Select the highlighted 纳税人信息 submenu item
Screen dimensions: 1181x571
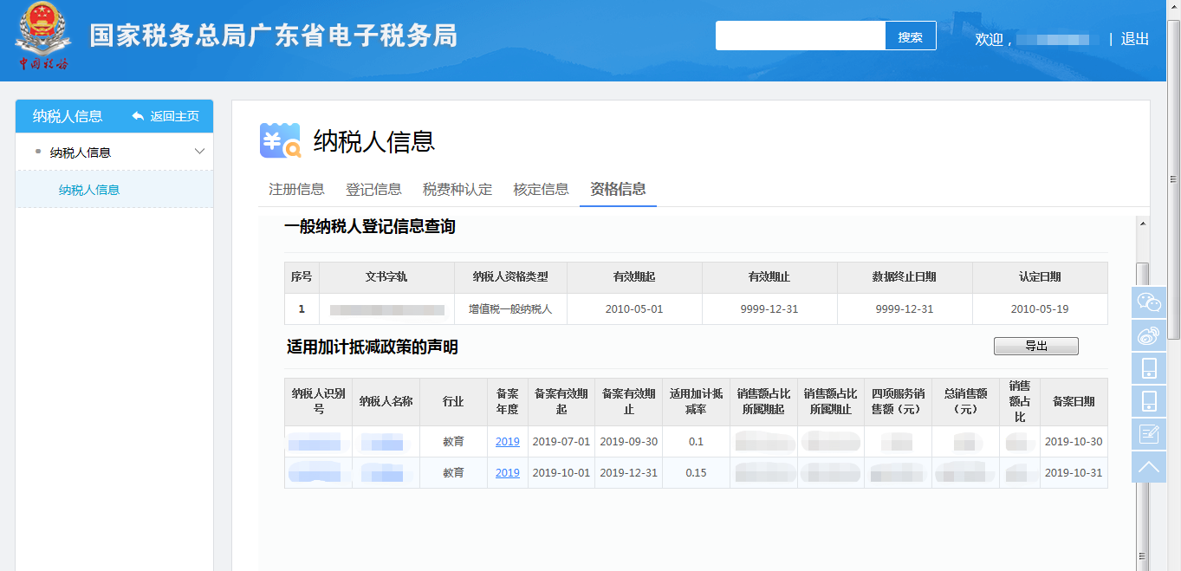point(89,190)
